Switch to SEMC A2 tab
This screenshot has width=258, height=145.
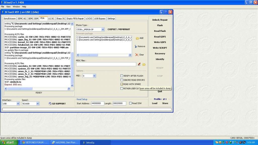(x=22, y=19)
